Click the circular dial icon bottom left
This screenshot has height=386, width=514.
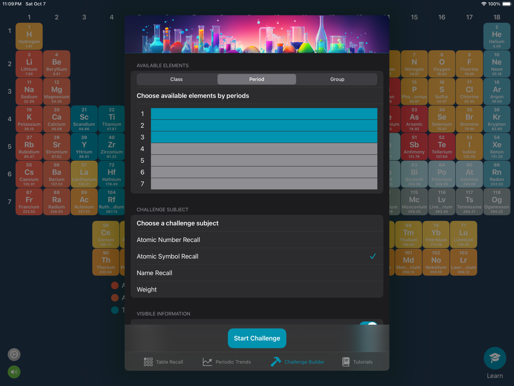coord(14,354)
